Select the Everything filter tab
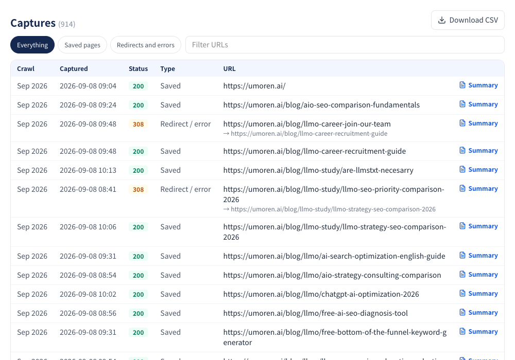The width and height of the screenshot is (515, 360). coord(32,45)
